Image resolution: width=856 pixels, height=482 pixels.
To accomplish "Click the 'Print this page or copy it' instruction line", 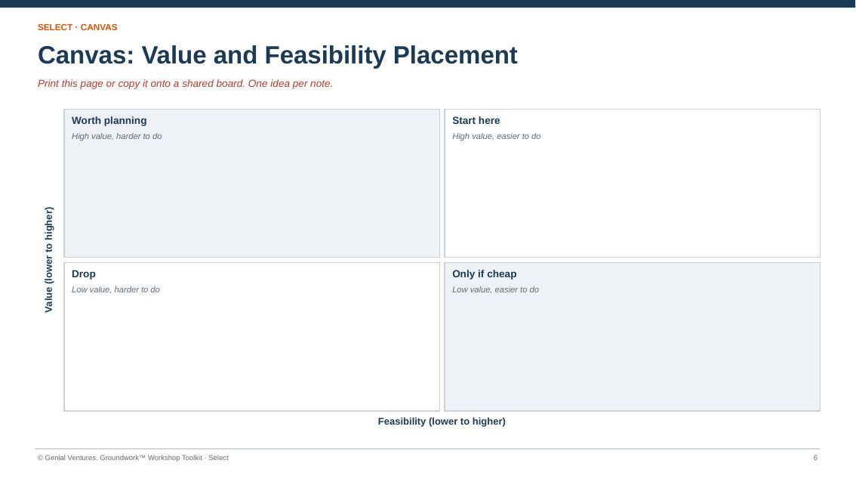I will pos(185,84).
